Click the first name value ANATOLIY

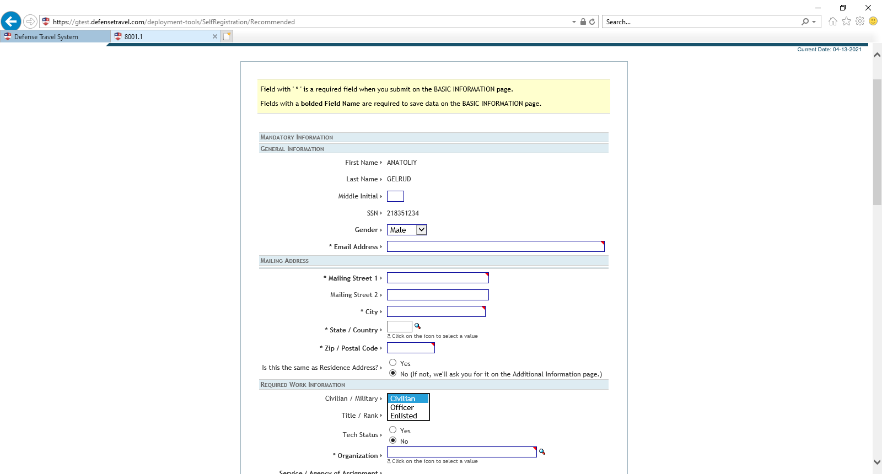[x=402, y=163]
